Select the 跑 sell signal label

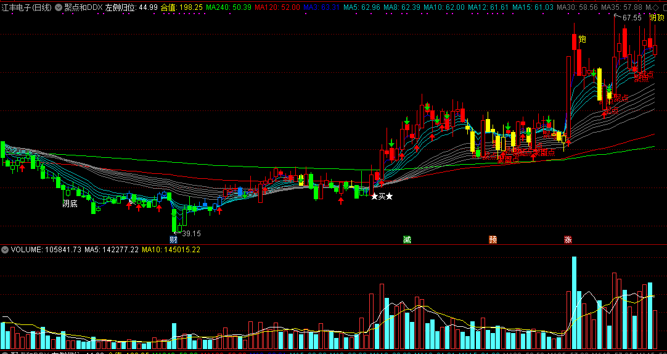(x=583, y=39)
